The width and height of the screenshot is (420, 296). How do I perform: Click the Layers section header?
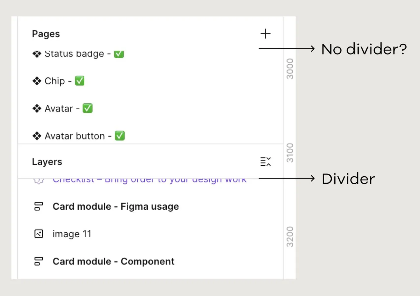47,162
